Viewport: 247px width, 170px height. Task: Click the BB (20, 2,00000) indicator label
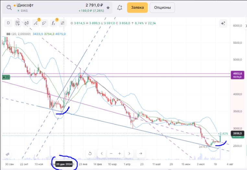coord(18,34)
